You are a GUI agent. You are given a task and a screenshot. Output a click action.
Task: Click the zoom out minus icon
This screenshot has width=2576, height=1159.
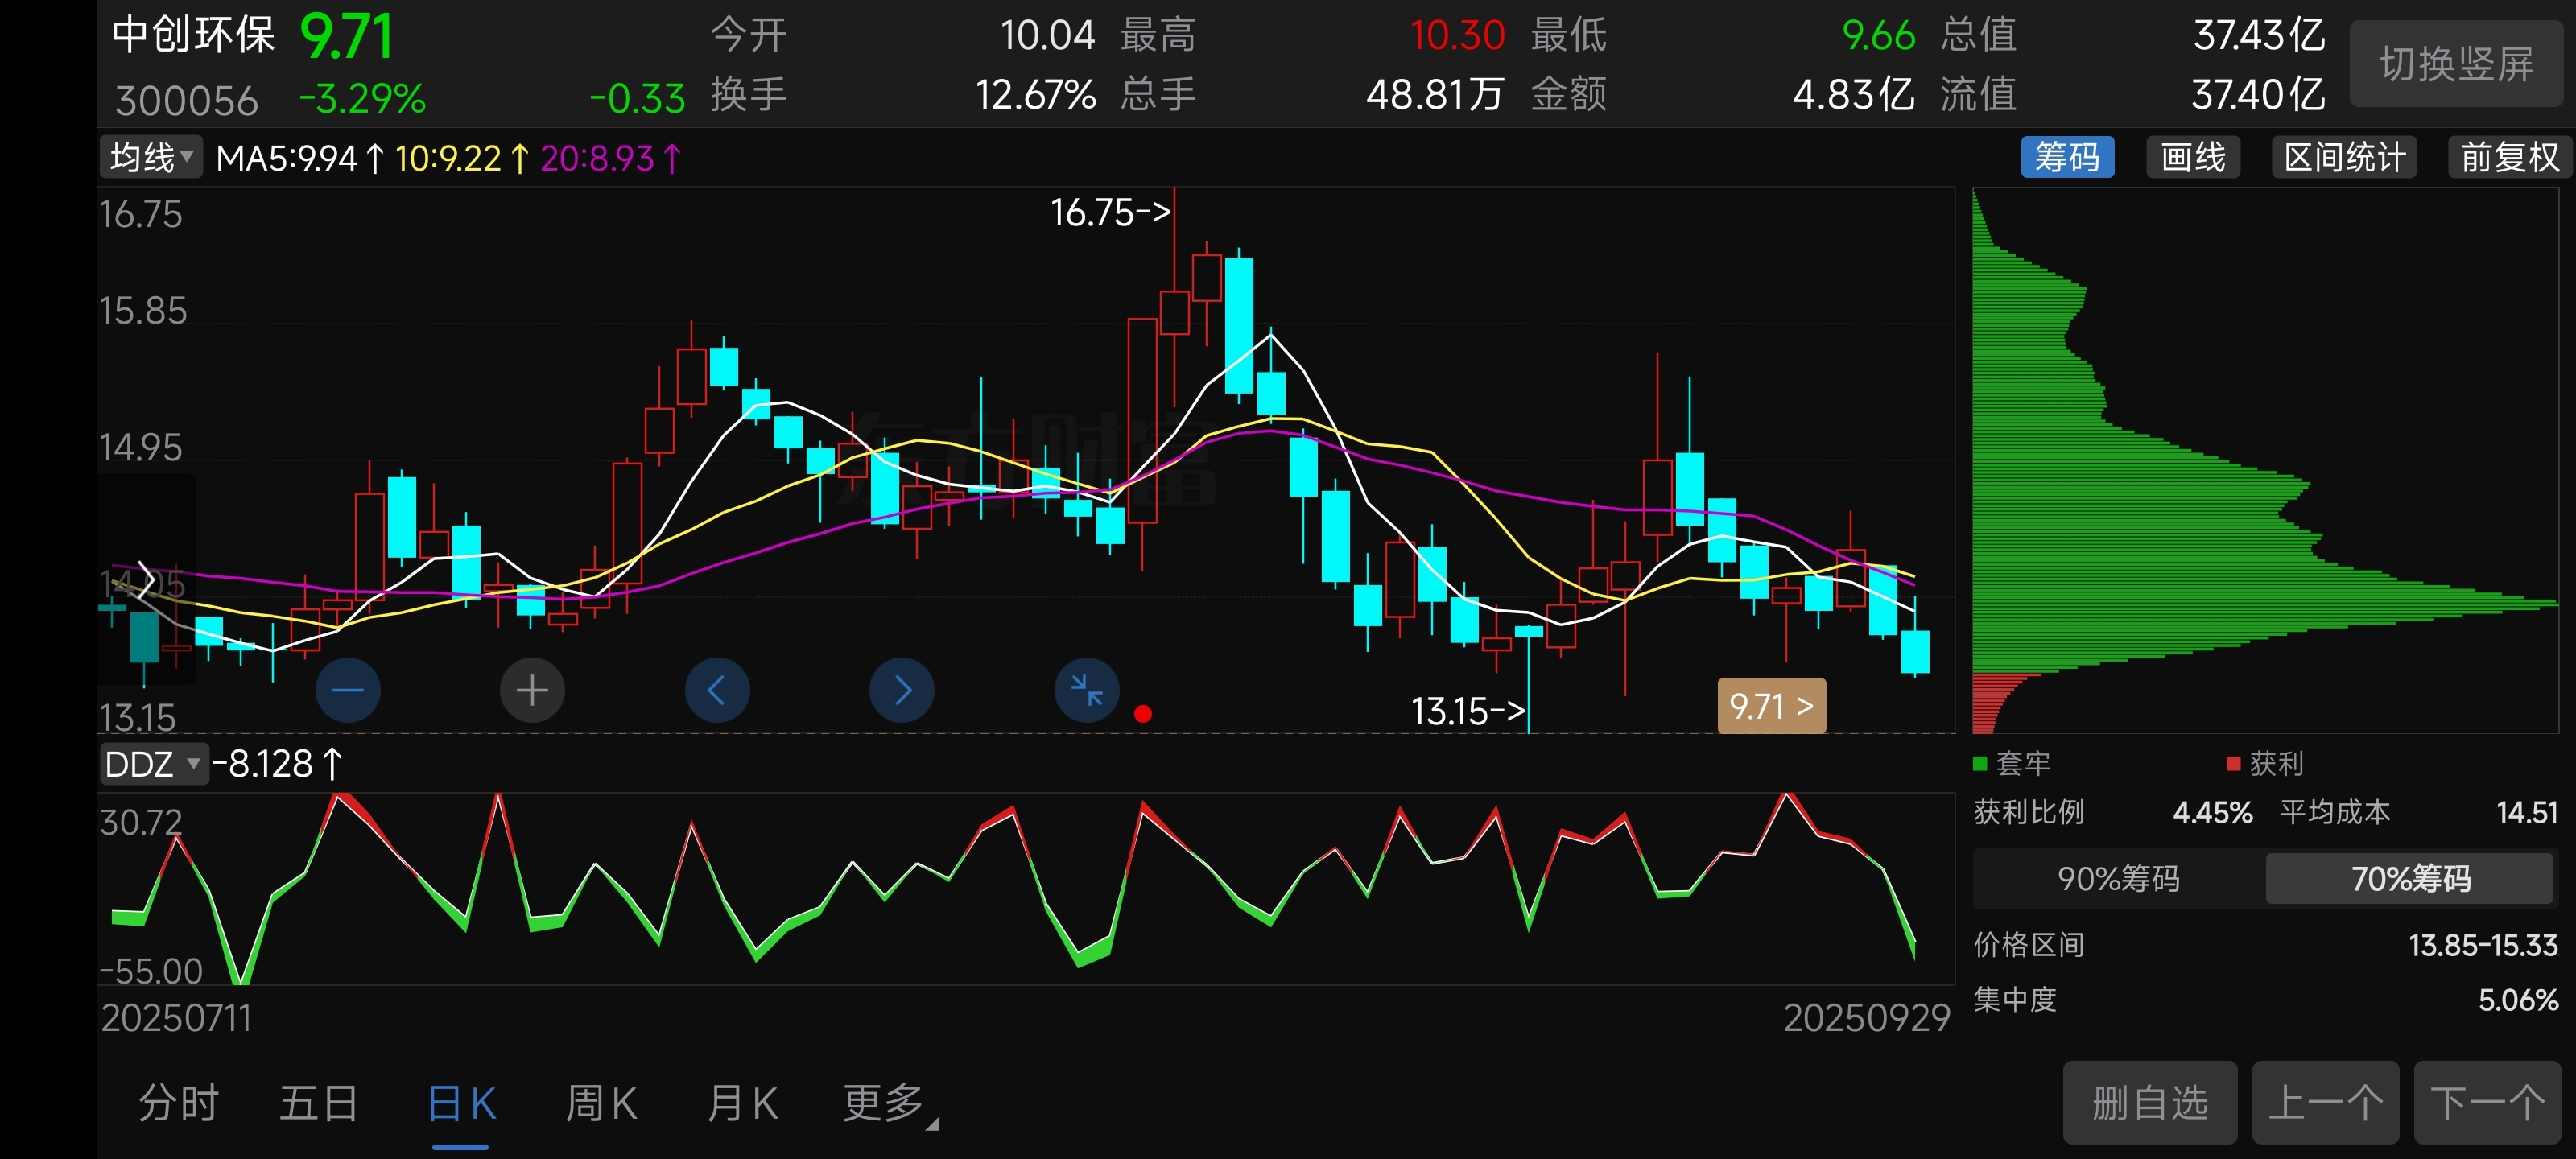click(347, 690)
